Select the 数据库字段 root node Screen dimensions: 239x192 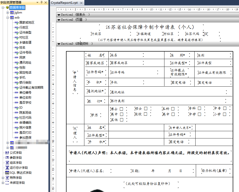(x=17, y=8)
